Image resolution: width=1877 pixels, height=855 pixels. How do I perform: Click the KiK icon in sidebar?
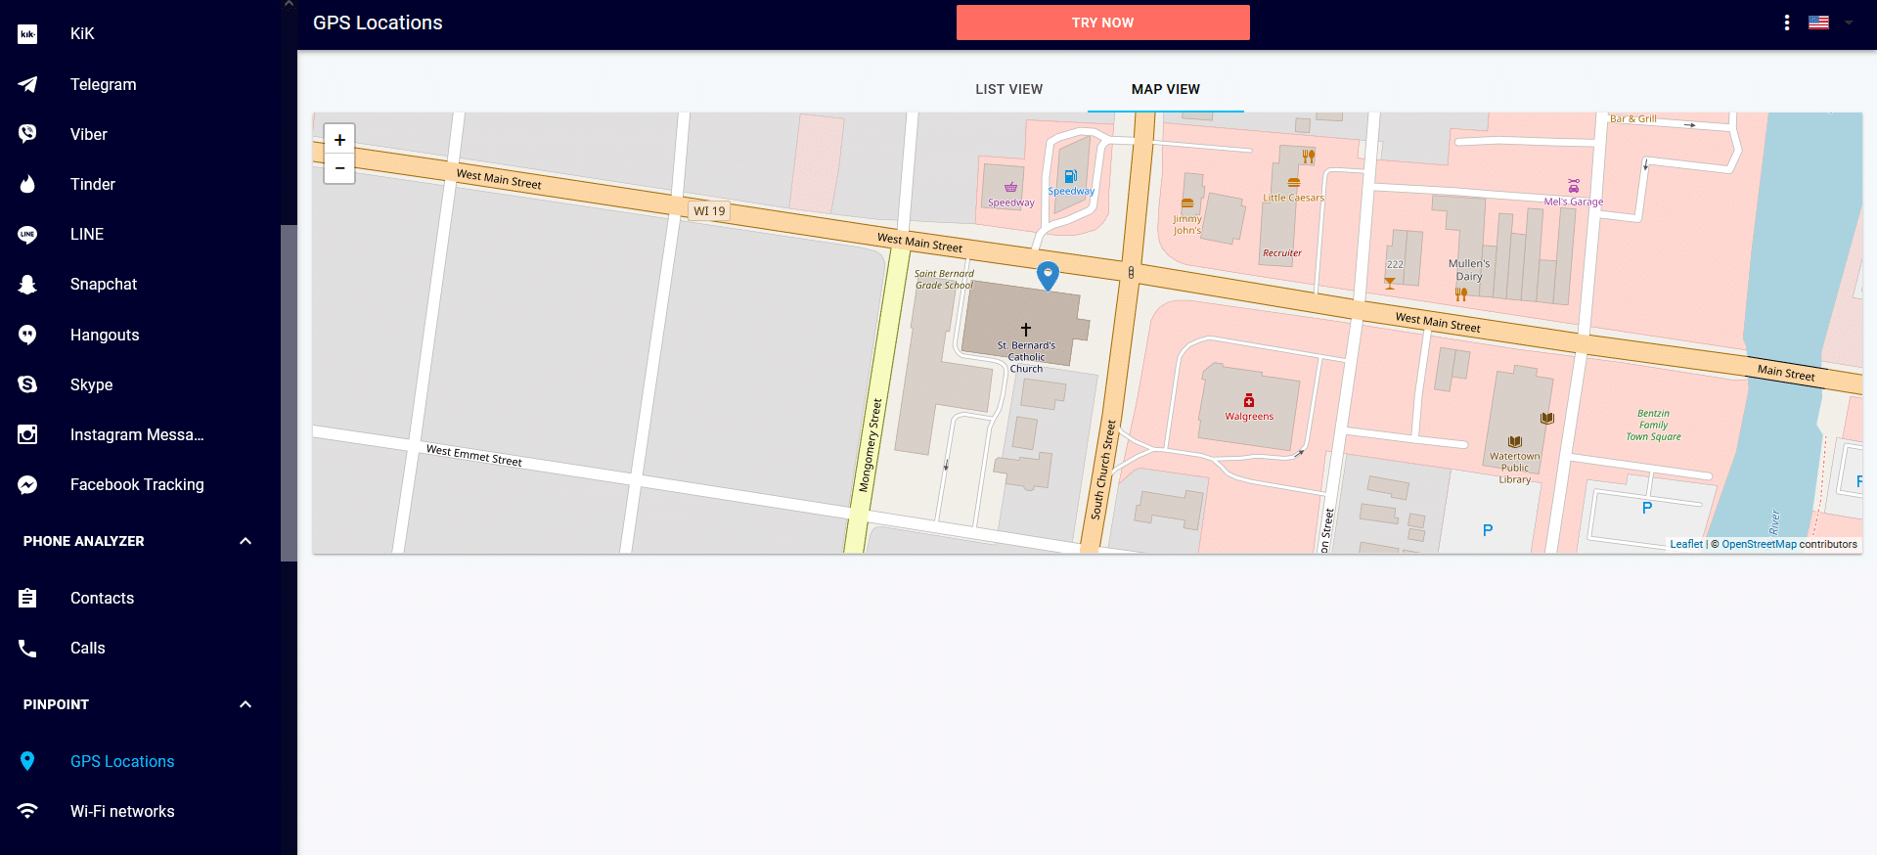[x=27, y=34]
